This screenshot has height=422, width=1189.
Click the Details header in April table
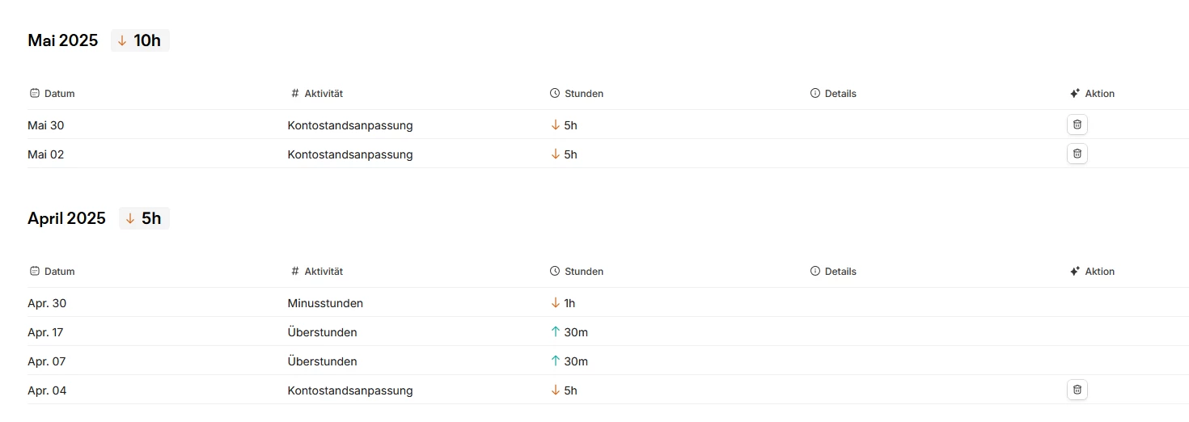click(x=840, y=272)
